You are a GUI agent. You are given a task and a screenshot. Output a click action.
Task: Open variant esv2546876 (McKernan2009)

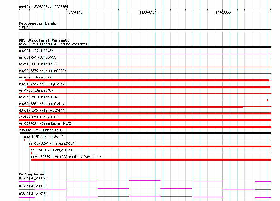pyautogui.click(x=42, y=71)
